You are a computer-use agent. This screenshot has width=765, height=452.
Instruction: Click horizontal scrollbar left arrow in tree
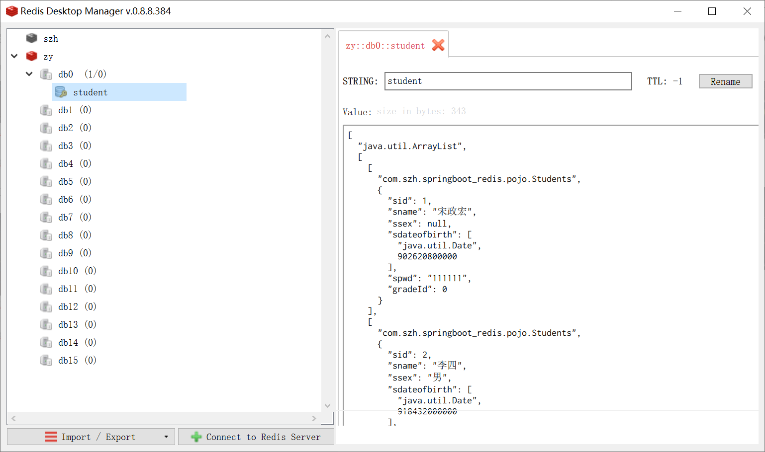coord(14,418)
